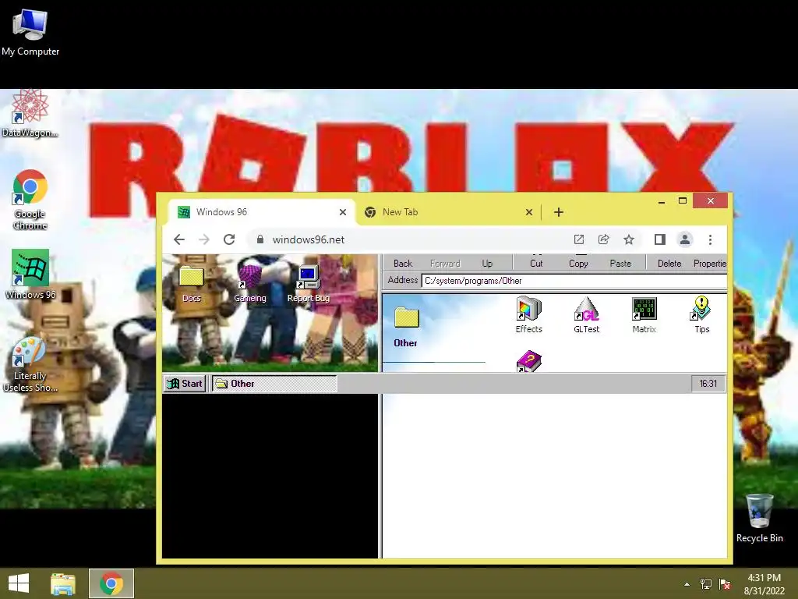Open File Explorer from the taskbar
The height and width of the screenshot is (599, 798).
63,583
